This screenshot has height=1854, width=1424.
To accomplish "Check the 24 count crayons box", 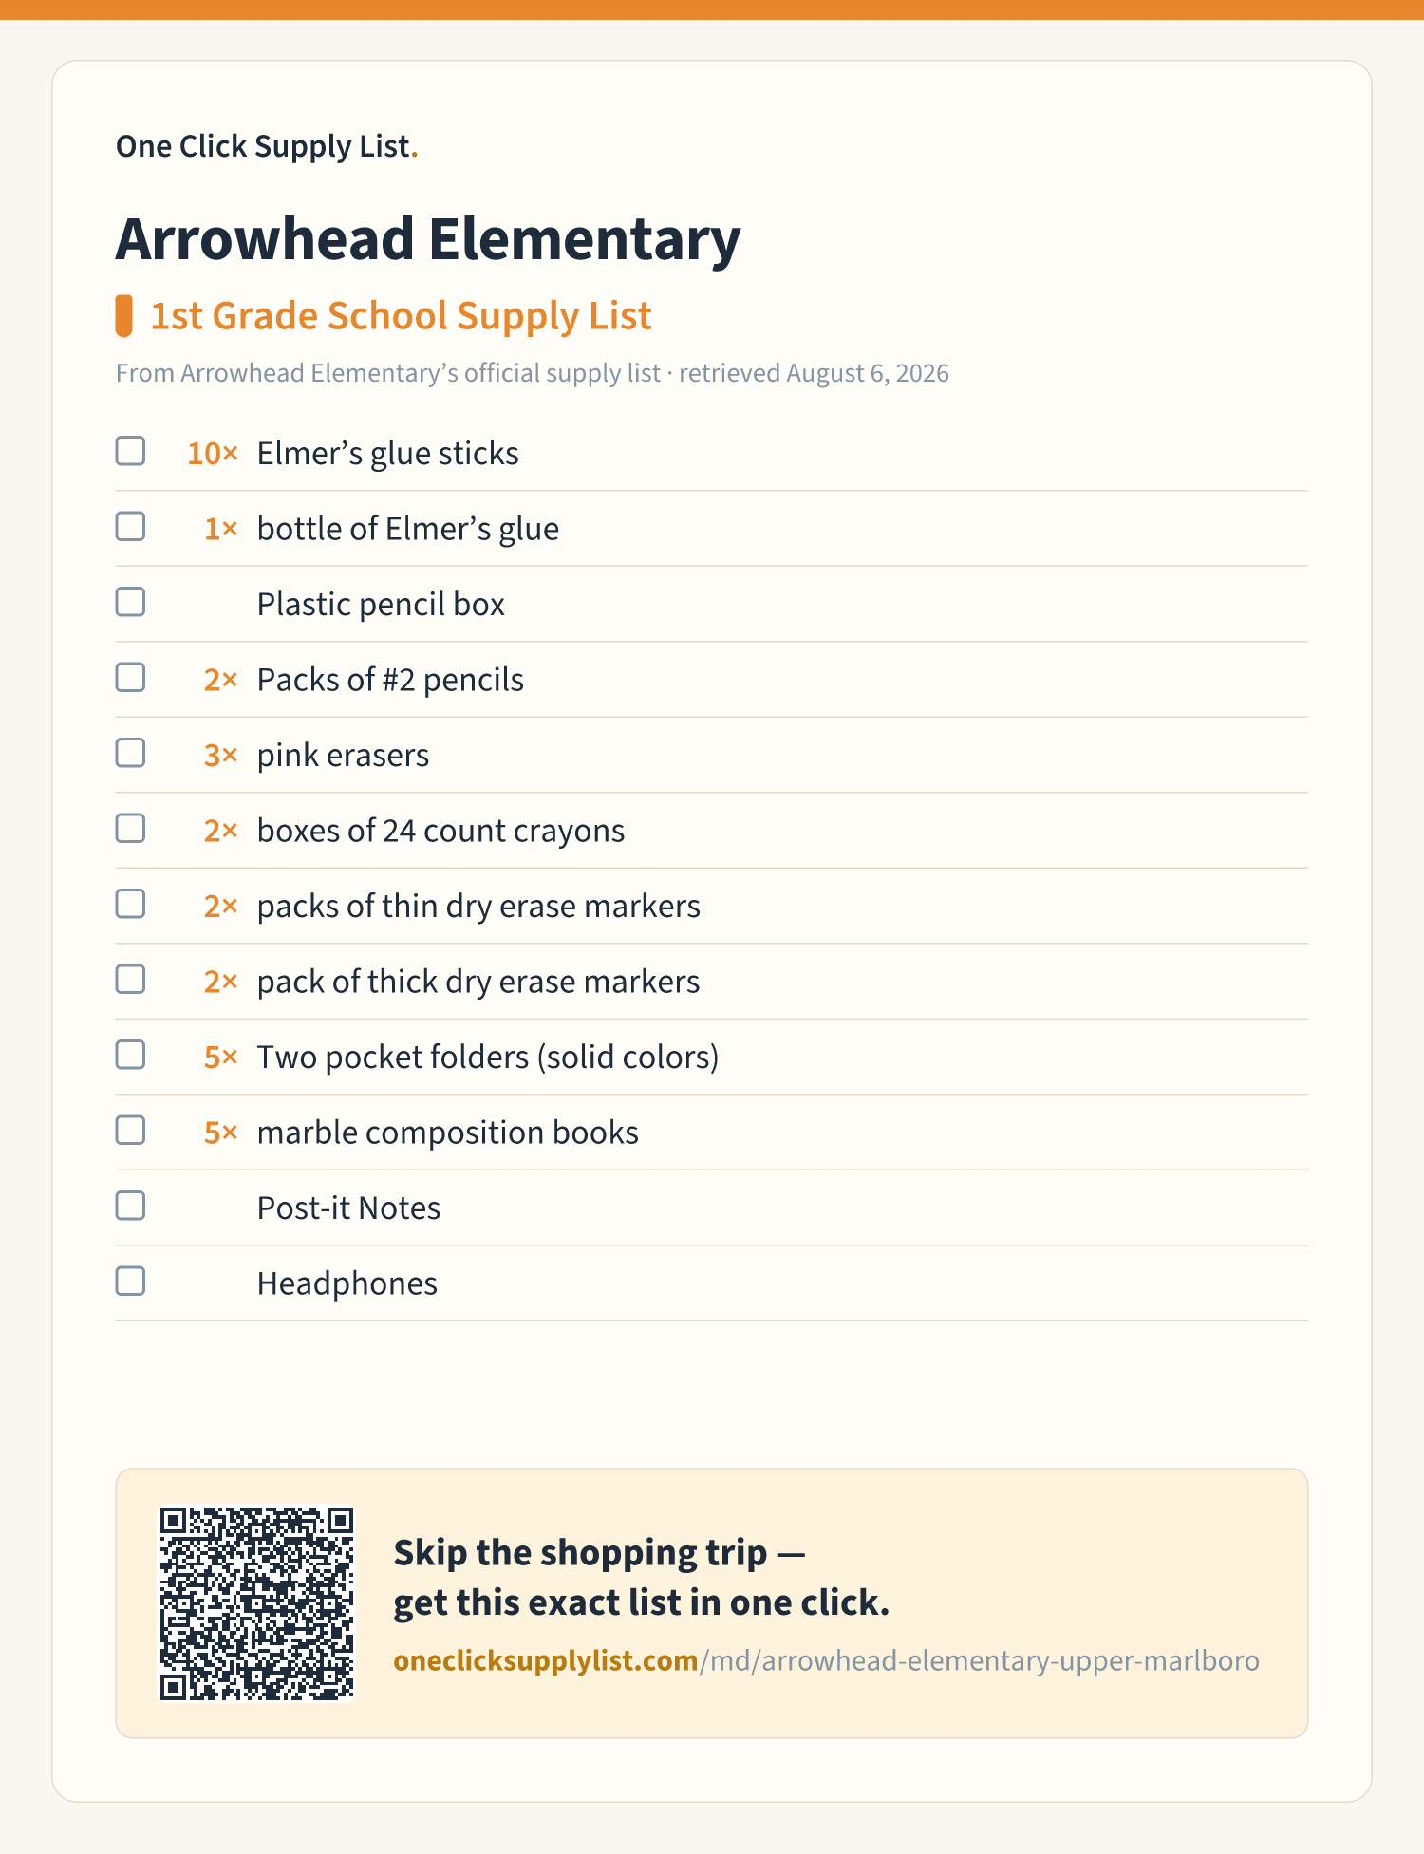I will point(130,829).
